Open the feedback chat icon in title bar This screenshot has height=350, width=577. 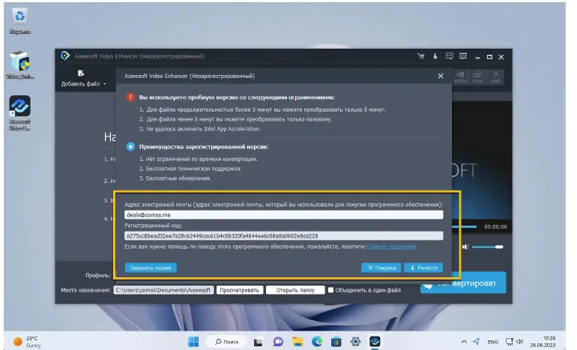450,56
